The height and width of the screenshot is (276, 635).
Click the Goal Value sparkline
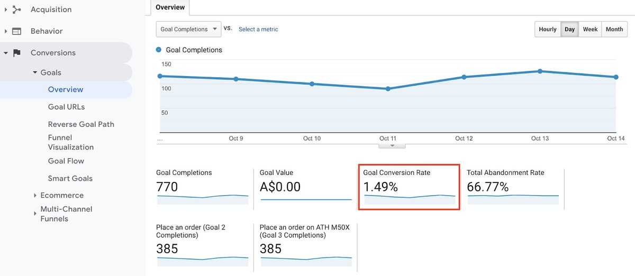pos(306,199)
